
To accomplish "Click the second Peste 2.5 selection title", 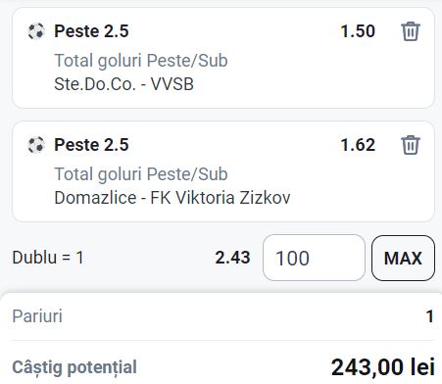I will 91,145.
